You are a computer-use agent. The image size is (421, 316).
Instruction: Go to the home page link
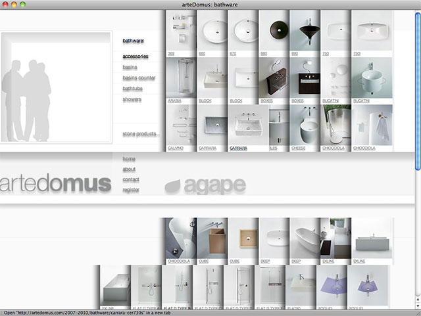129,159
